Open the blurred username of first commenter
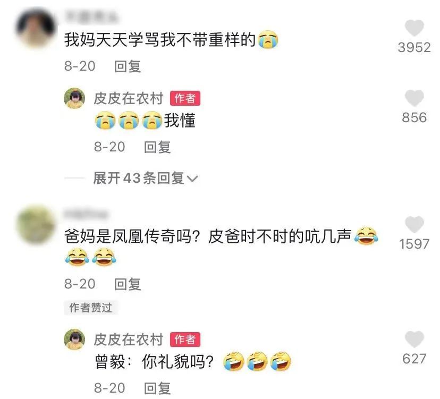 coord(91,16)
